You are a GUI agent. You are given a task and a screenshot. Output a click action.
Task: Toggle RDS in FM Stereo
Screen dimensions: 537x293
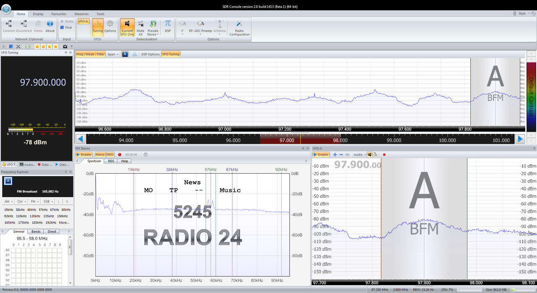(x=110, y=155)
